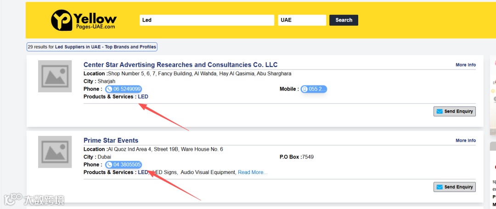Open Center Star Advertising placeholder image

pos(55,76)
